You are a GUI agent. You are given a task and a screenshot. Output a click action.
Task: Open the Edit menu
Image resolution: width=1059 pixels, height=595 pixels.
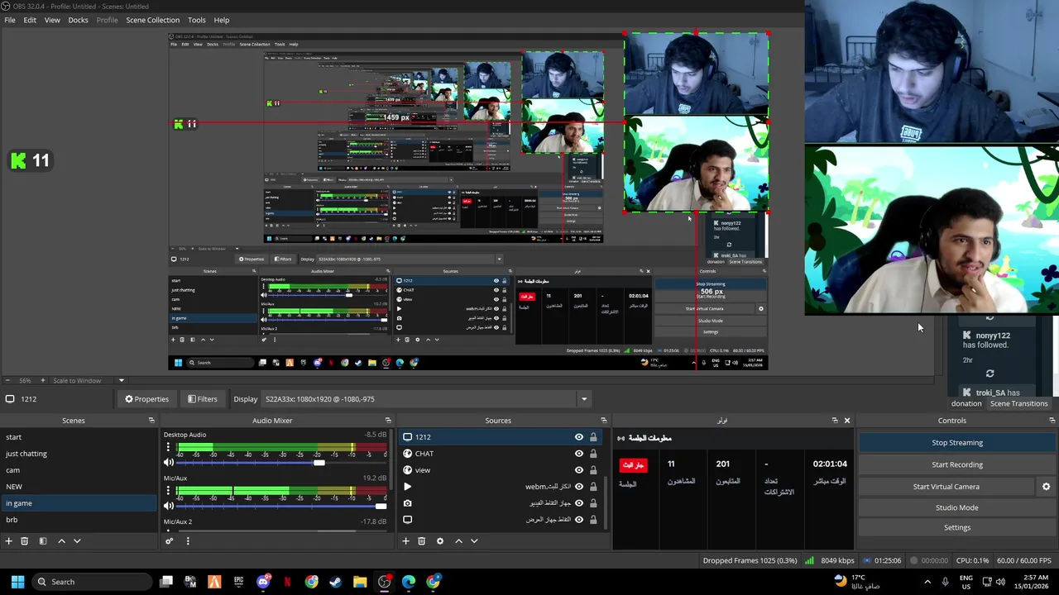[30, 20]
